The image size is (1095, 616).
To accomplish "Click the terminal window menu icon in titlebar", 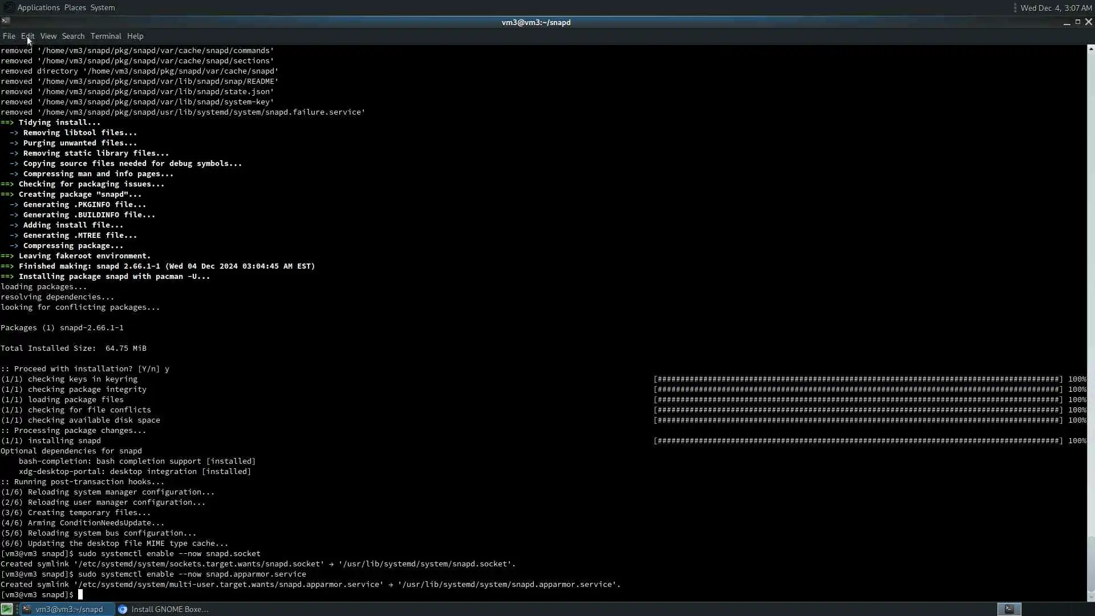I will pyautogui.click(x=5, y=22).
